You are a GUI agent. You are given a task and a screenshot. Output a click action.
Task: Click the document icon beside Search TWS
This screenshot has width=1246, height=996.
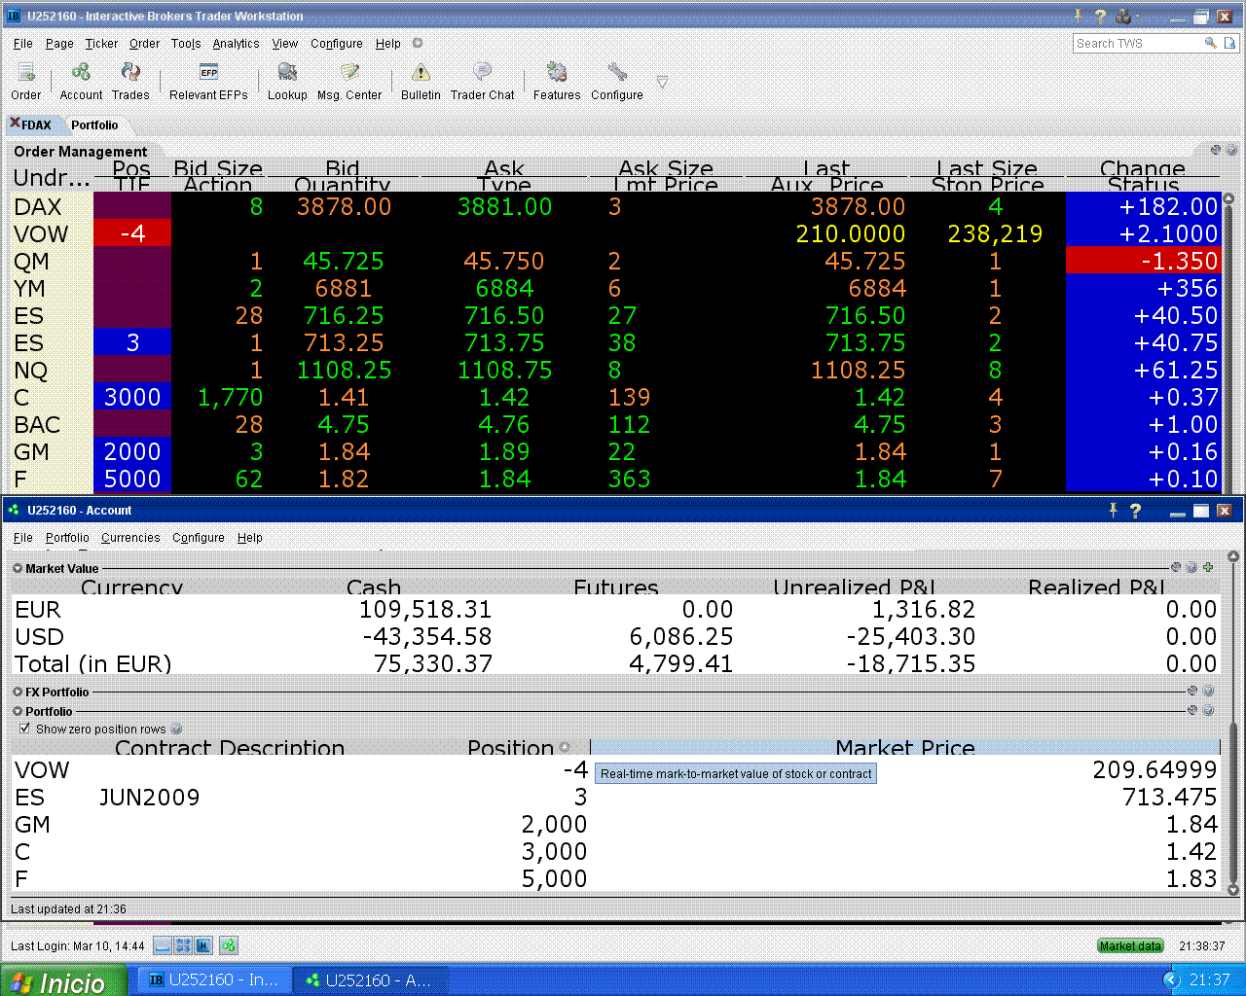tap(1230, 43)
